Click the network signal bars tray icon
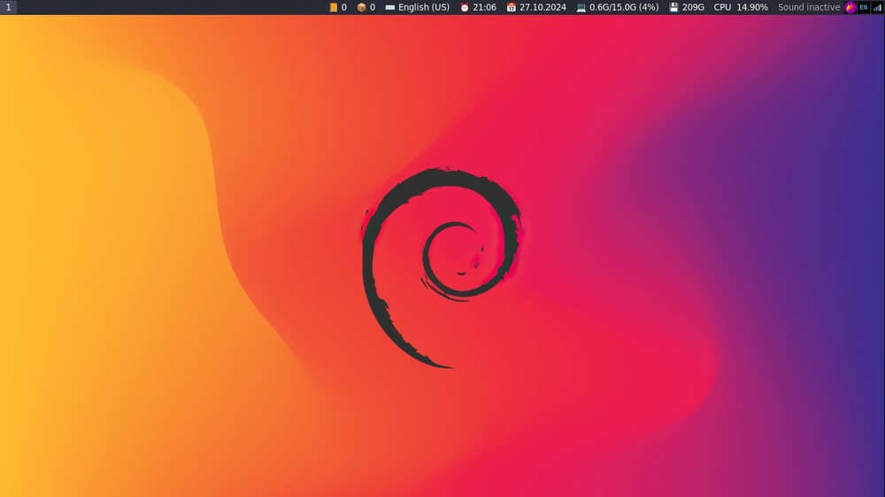The height and width of the screenshot is (497, 885). [877, 7]
